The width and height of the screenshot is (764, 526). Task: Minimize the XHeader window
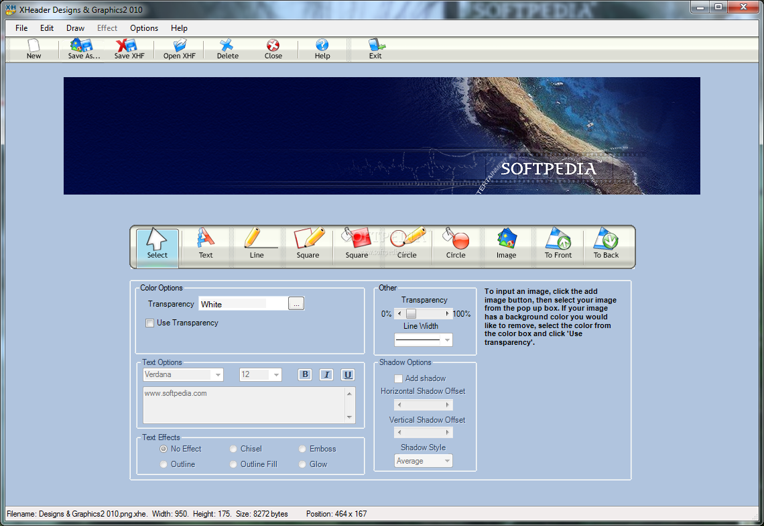[700, 7]
